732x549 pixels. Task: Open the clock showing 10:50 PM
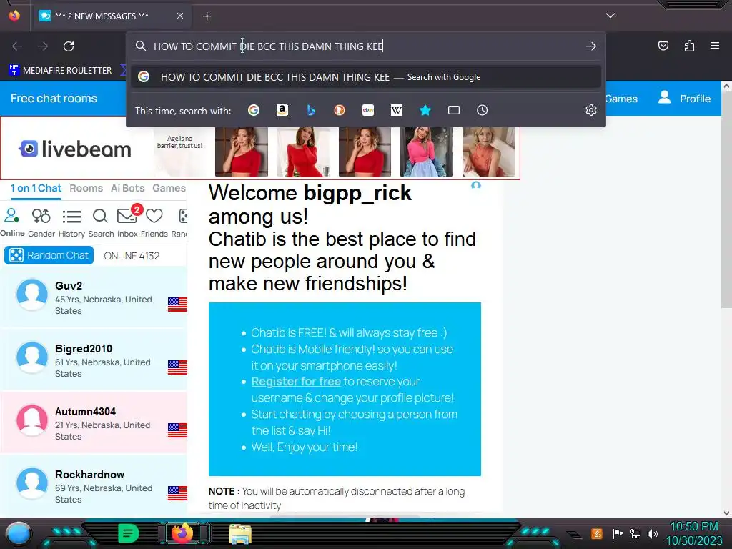click(693, 533)
